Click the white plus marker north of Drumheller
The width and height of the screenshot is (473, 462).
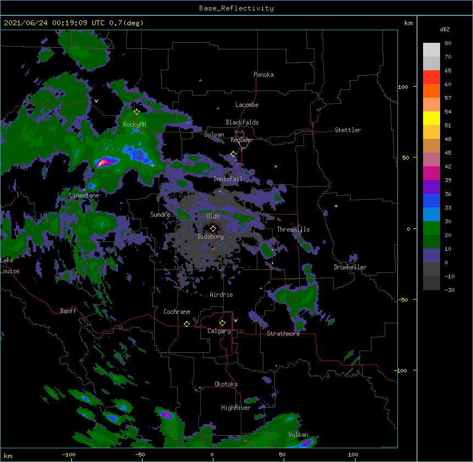pyautogui.click(x=336, y=206)
